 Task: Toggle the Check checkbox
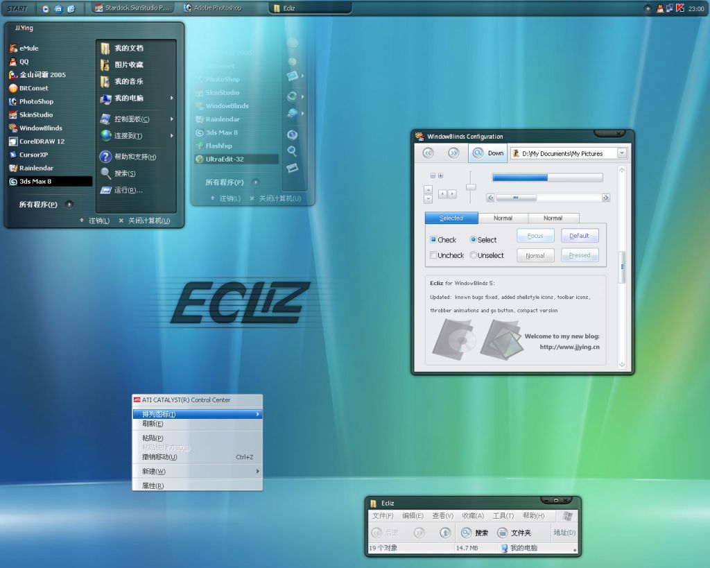click(433, 240)
